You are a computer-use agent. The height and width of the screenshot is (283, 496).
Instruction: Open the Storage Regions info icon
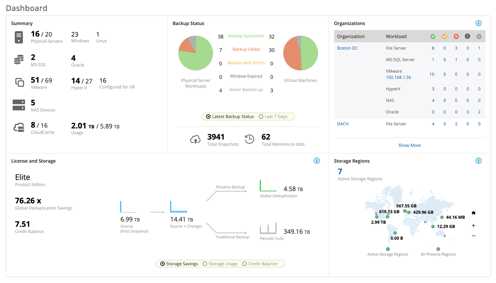click(478, 161)
